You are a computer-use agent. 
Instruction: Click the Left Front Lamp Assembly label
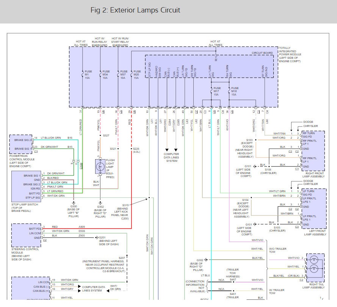point(315,233)
